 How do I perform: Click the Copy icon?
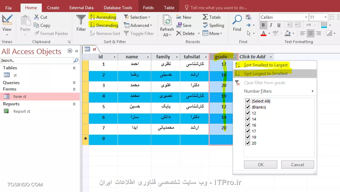click(x=36, y=25)
